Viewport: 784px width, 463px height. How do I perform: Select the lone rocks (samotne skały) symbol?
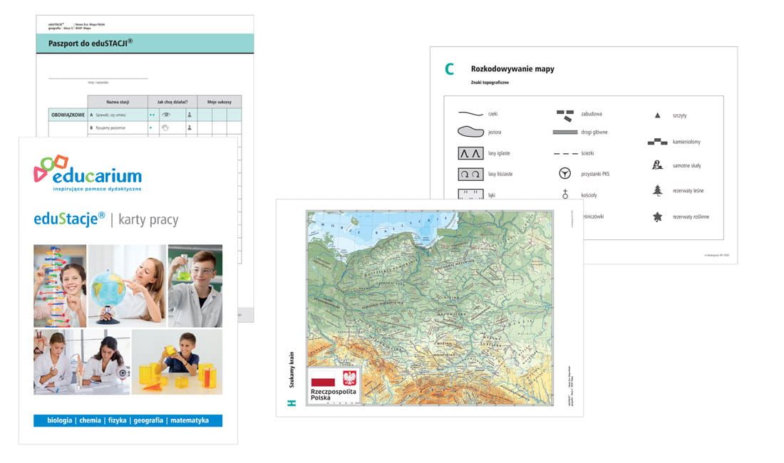coord(658,165)
